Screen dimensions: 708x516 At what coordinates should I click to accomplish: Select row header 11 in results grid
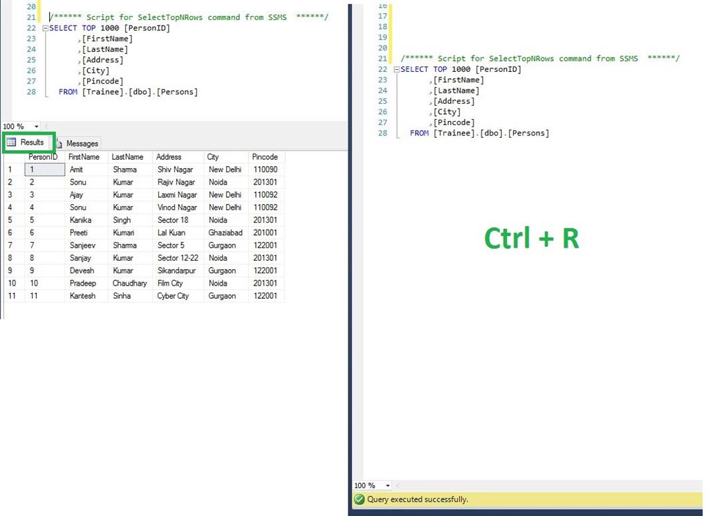point(14,296)
